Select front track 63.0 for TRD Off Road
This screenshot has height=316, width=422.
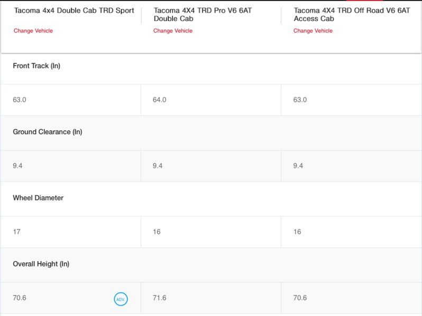(300, 100)
